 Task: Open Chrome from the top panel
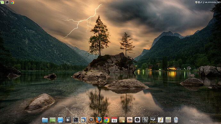pyautogui.click(x=12, y=2)
